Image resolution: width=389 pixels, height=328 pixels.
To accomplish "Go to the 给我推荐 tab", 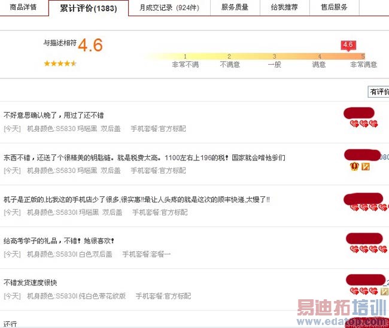I will (x=284, y=7).
